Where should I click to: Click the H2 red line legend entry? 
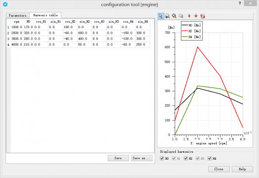[191, 31]
